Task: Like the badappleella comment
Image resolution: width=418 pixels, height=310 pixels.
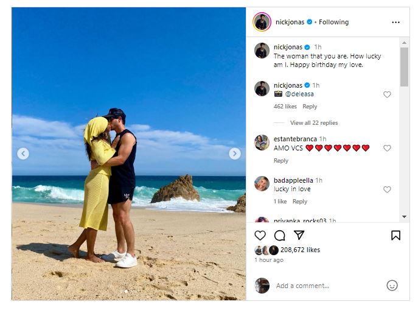Action: [387, 189]
